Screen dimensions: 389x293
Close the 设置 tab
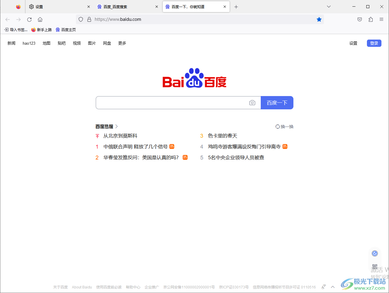89,7
